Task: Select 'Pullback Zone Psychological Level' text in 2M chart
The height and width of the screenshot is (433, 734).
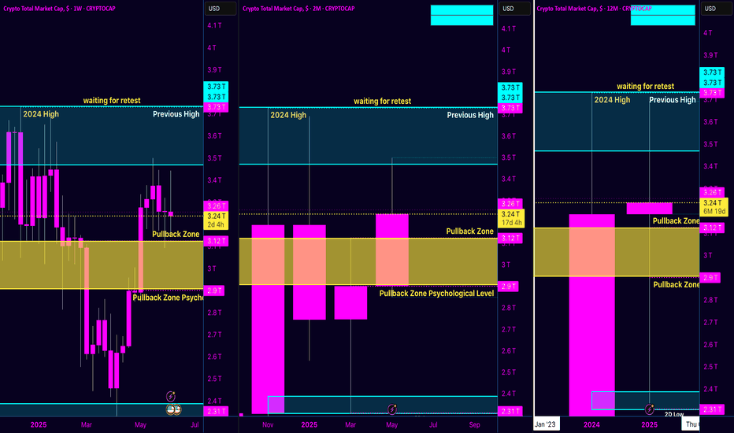Action: coord(436,293)
